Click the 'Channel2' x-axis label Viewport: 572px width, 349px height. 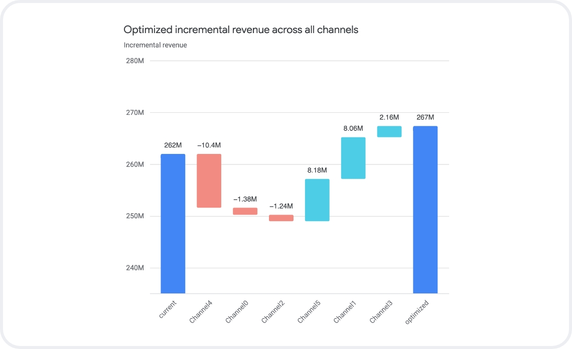point(273,312)
